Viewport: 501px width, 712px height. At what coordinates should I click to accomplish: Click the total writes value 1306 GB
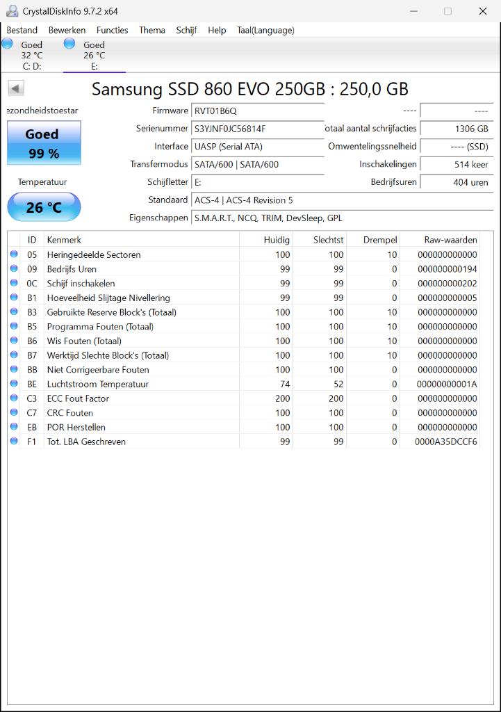coord(457,129)
